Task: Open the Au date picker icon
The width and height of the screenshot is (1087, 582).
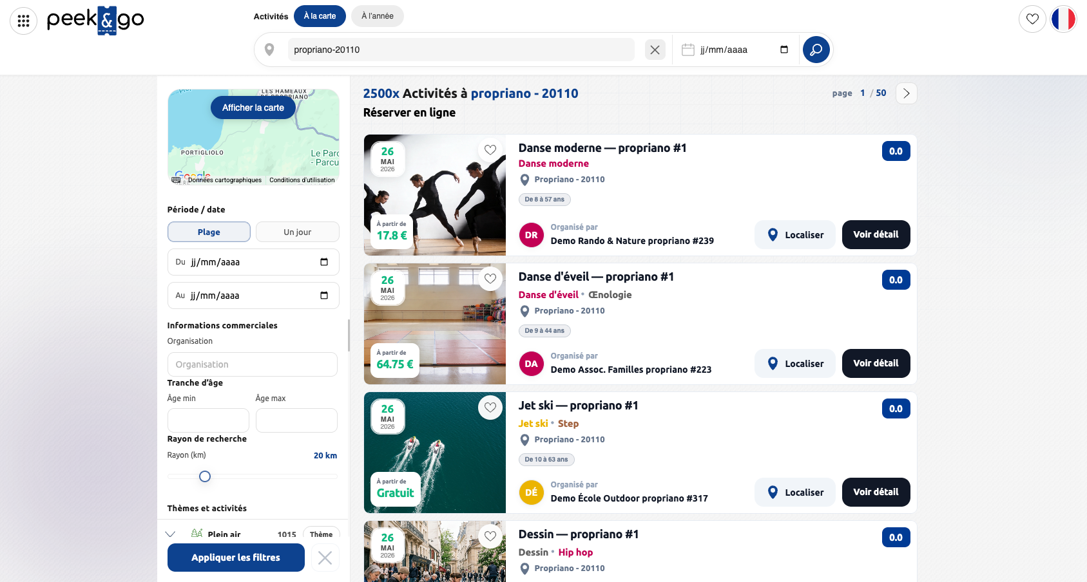Action: coord(324,296)
